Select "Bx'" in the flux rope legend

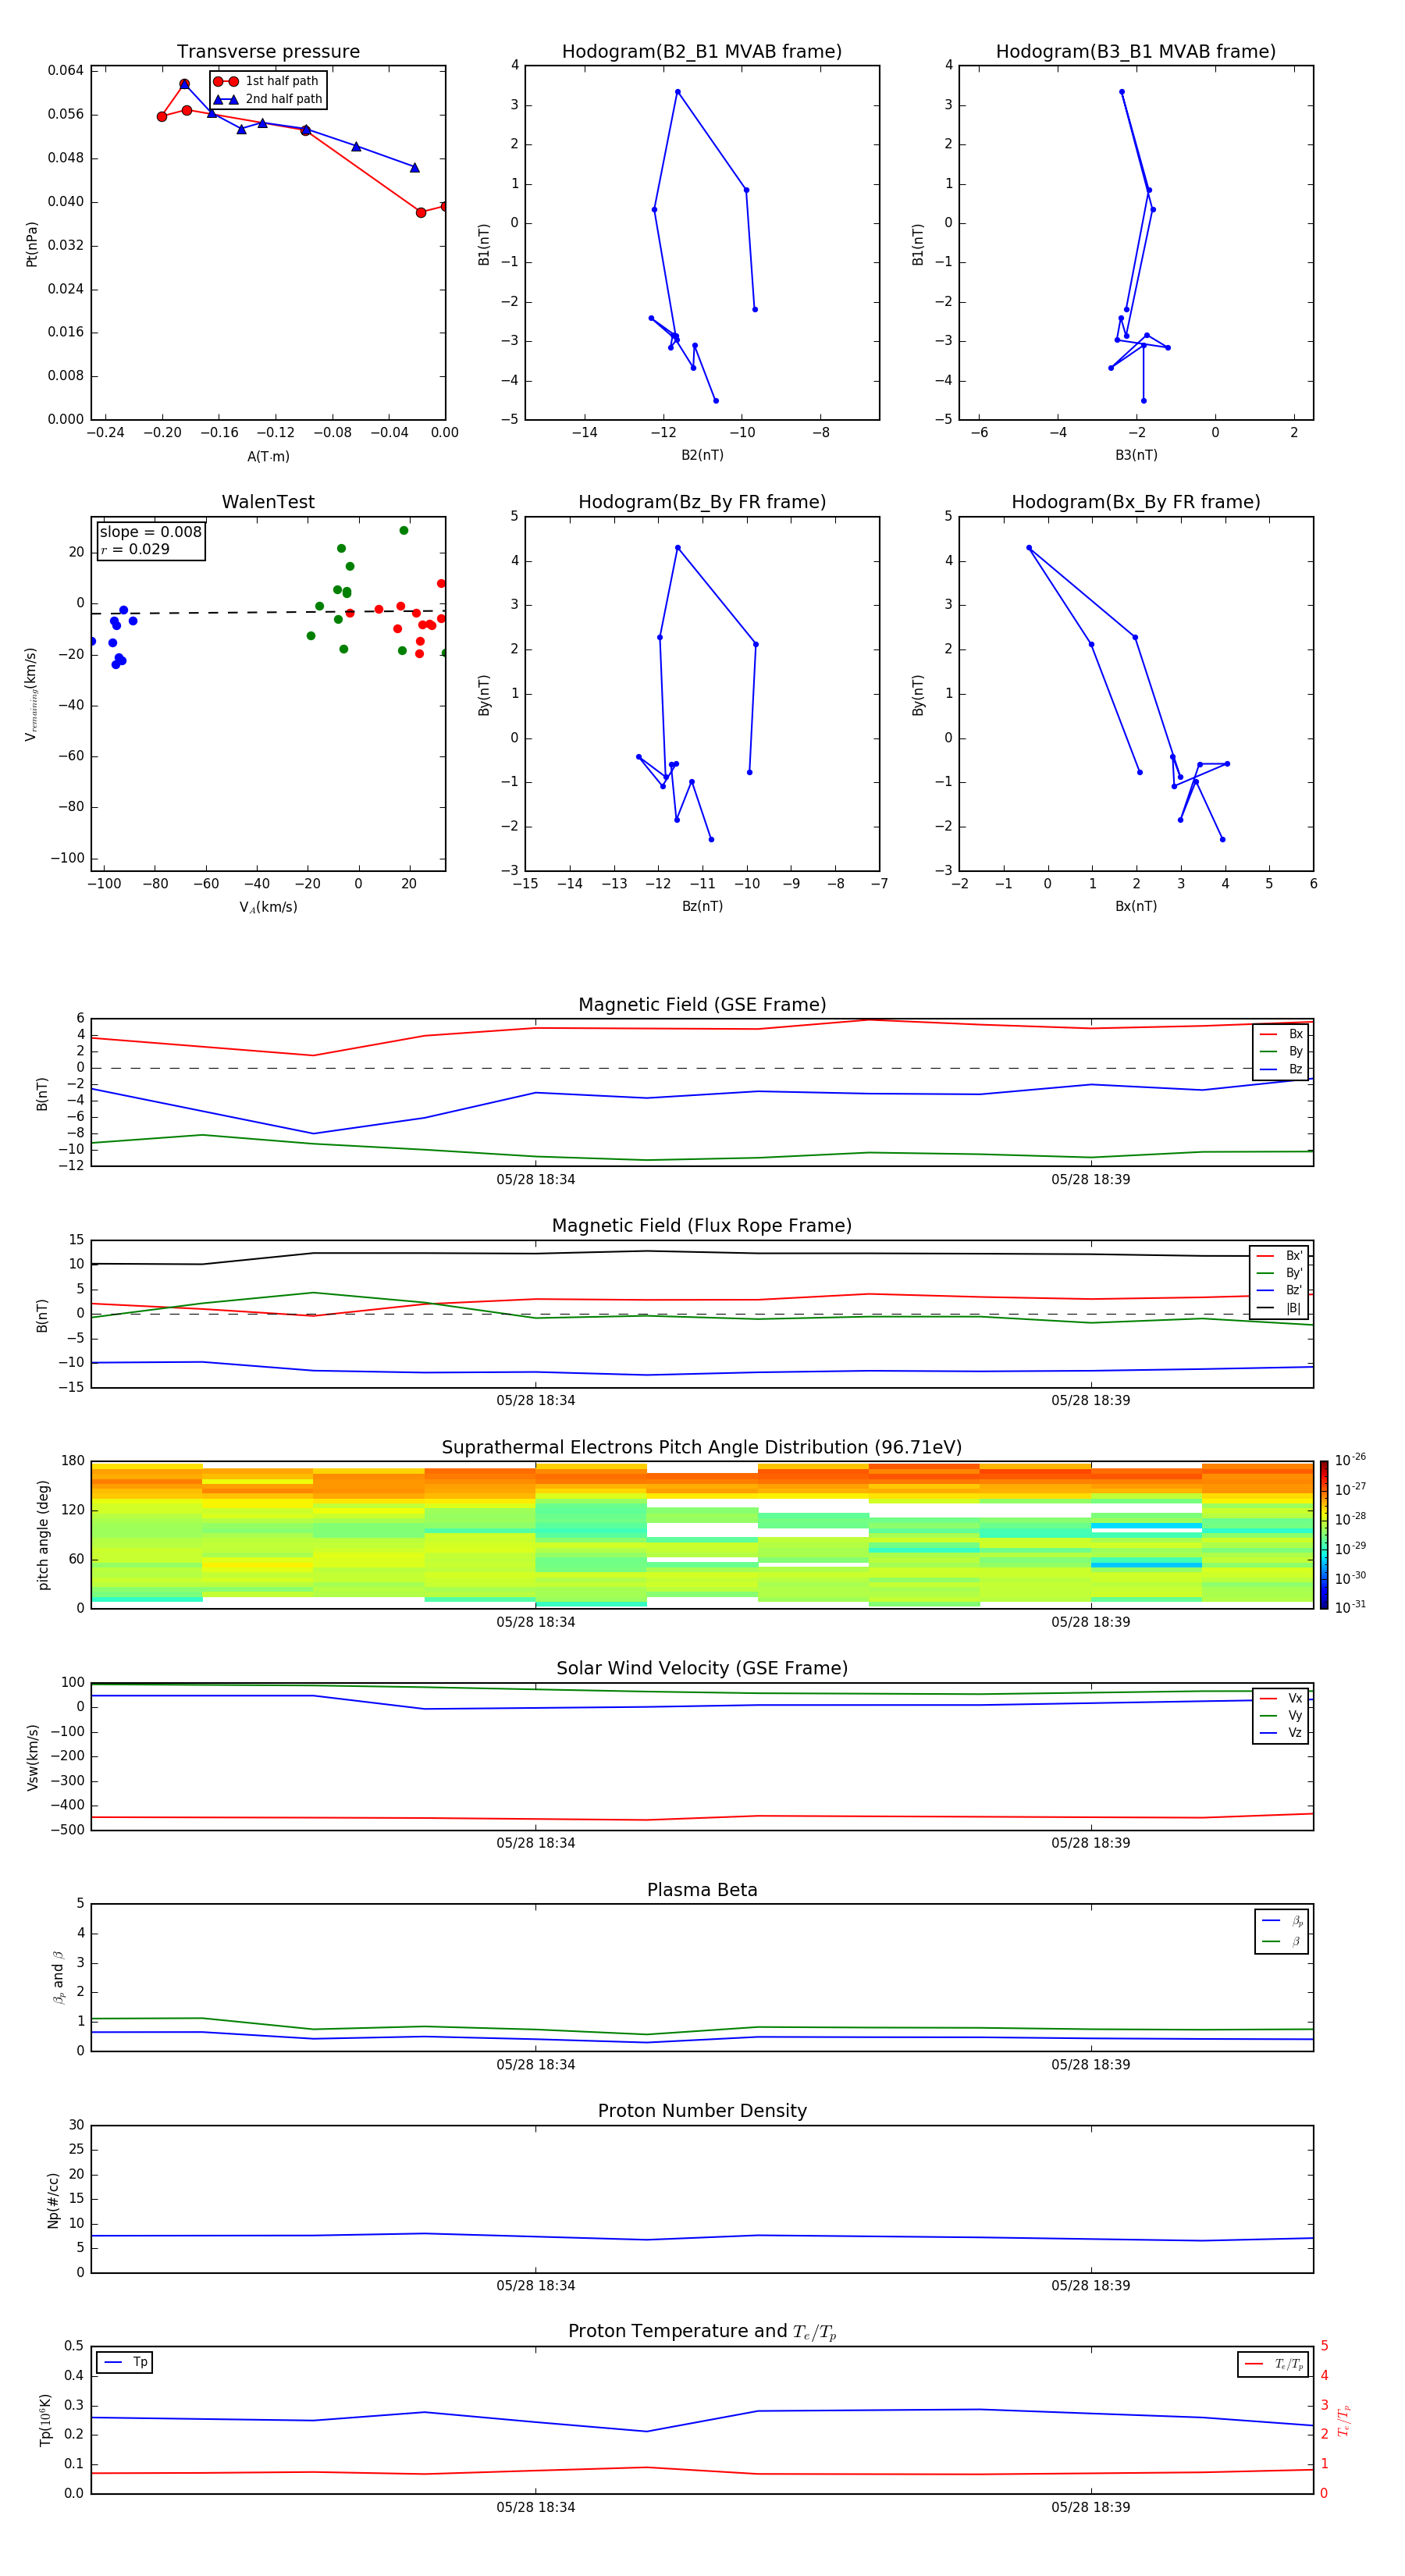point(1280,1256)
